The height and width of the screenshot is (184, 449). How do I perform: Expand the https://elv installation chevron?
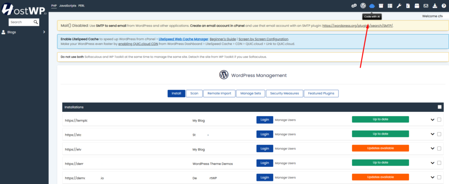pyautogui.click(x=432, y=148)
